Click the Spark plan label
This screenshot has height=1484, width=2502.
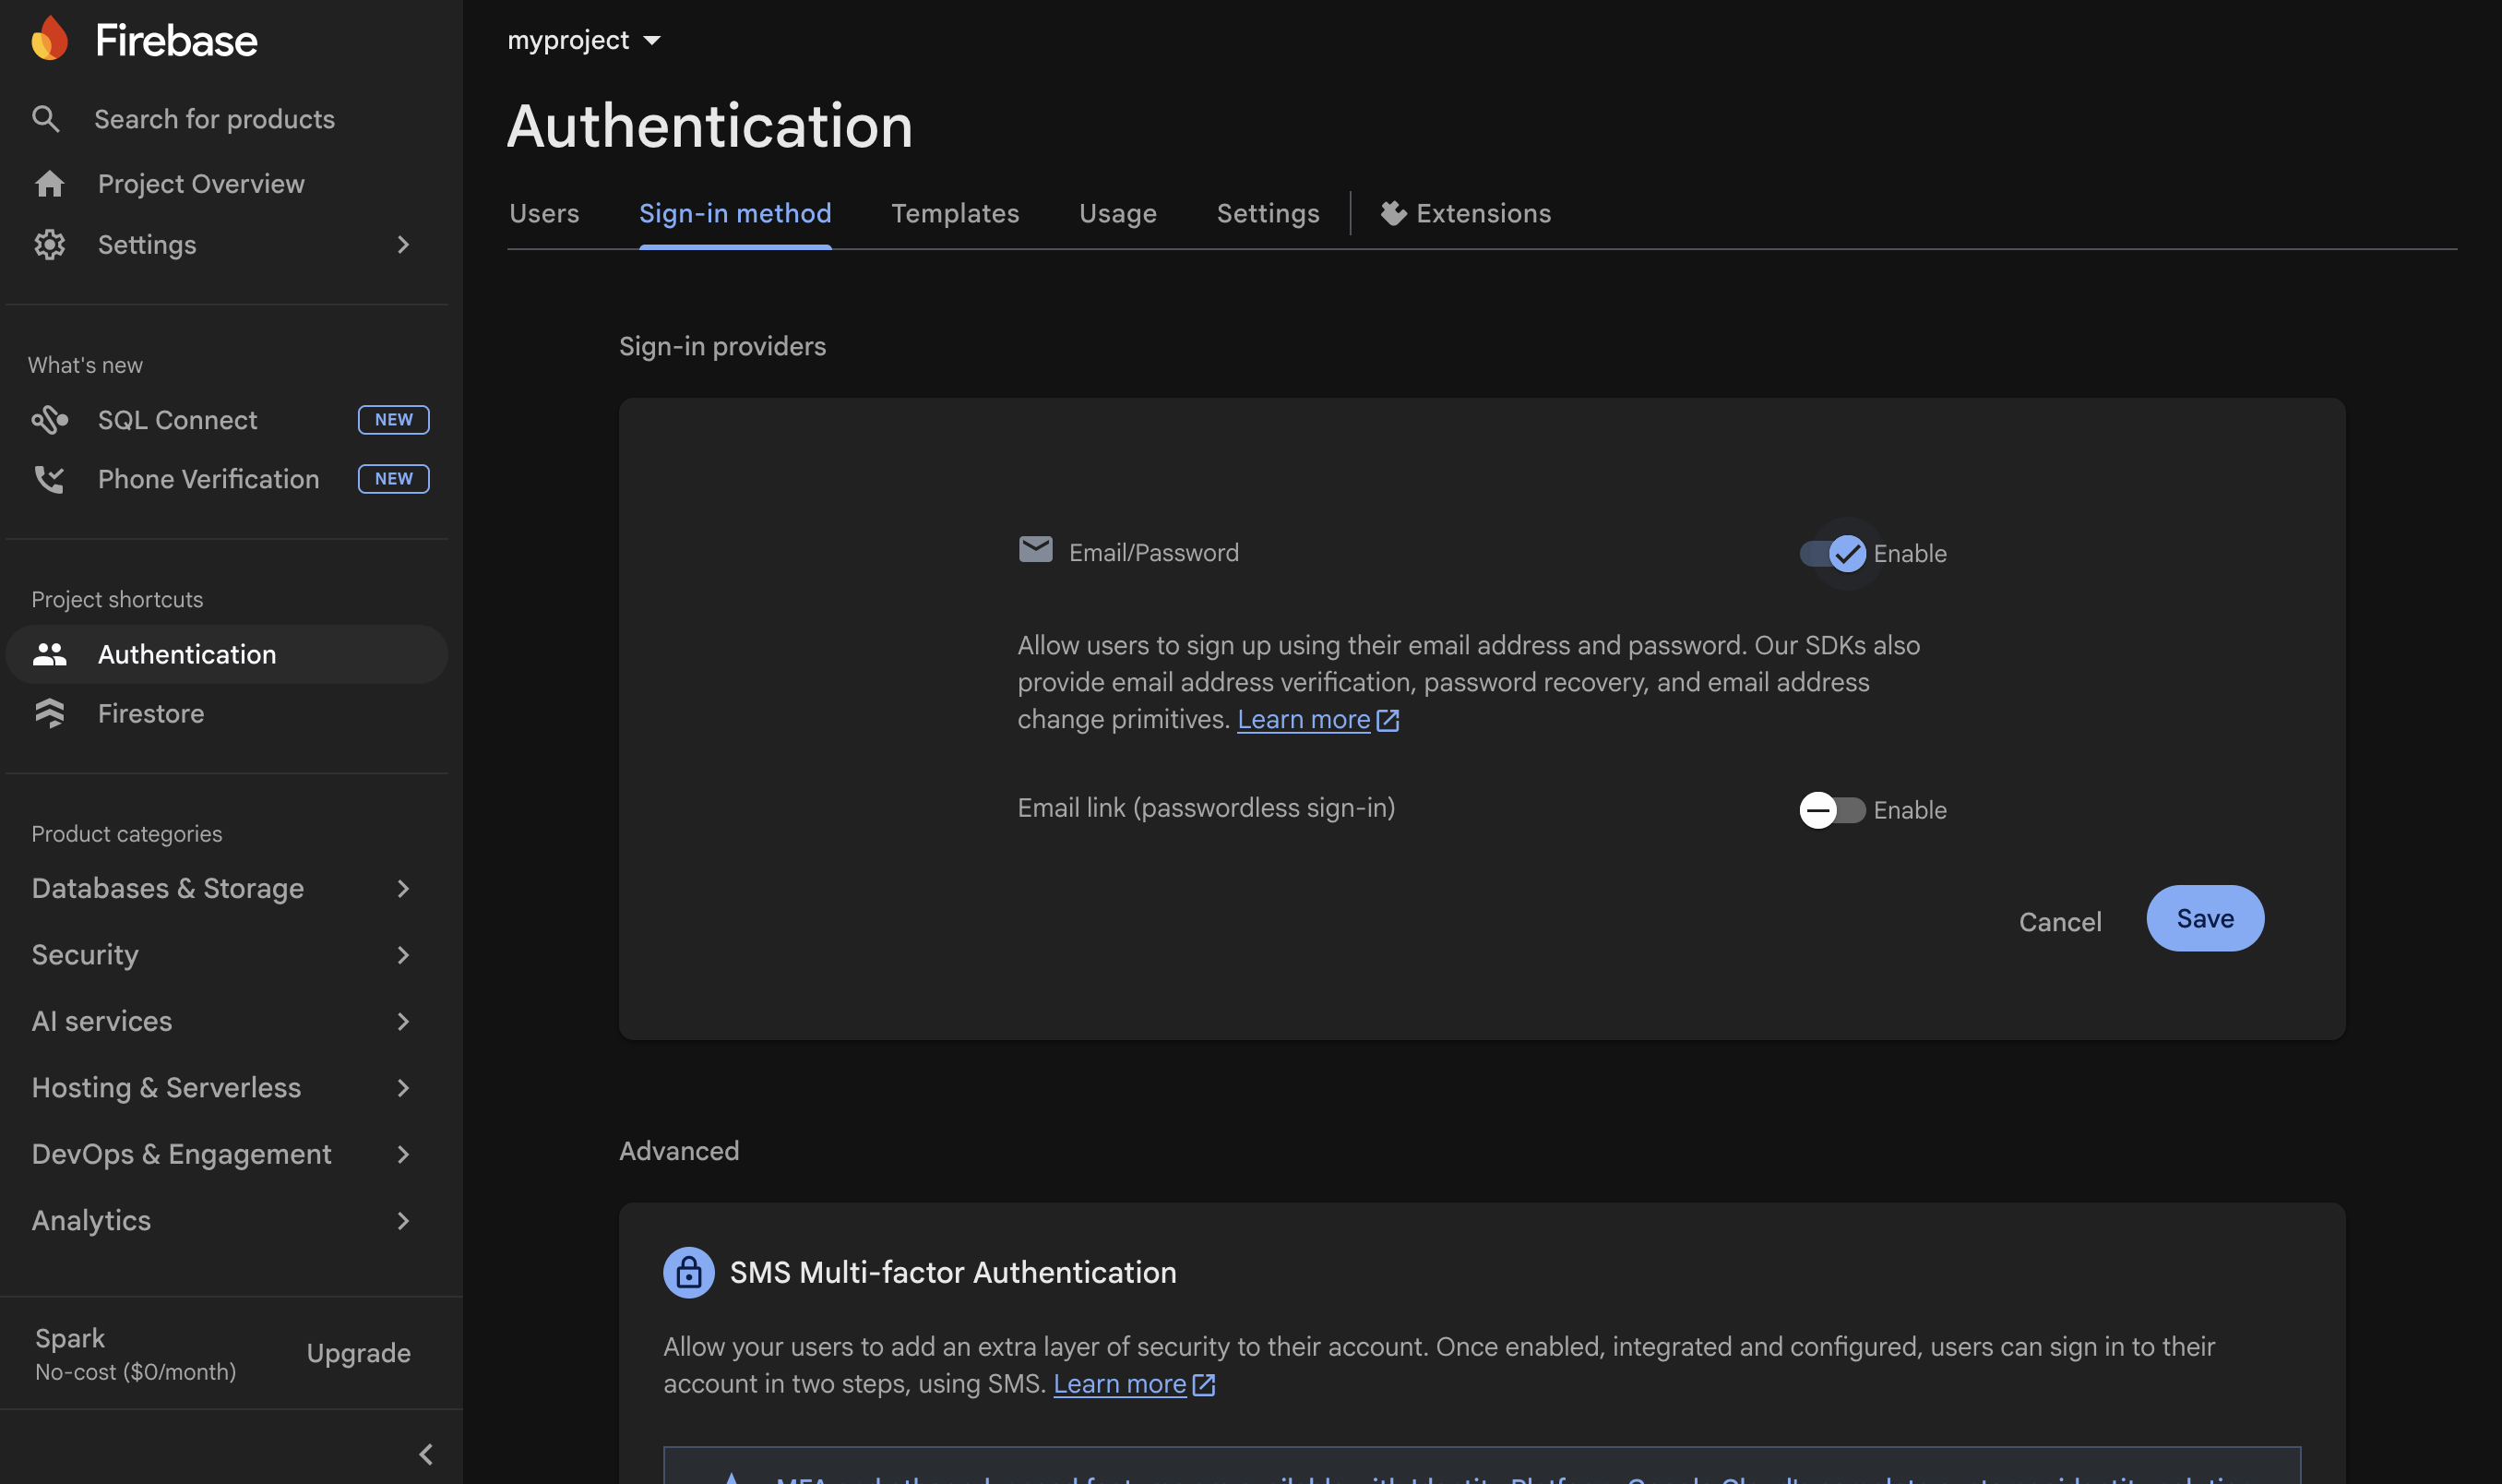pos(70,1338)
